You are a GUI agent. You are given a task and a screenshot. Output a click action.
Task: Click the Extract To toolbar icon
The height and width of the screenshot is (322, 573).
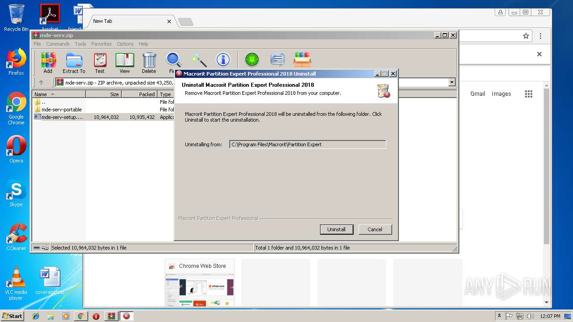74,63
